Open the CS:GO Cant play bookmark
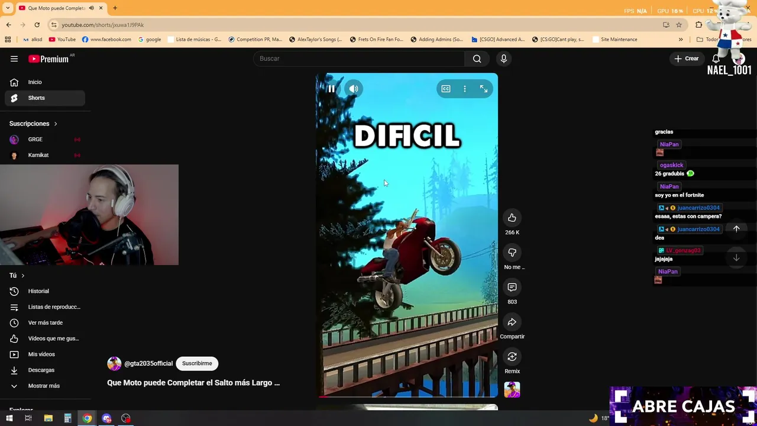Screen dimensions: 757x426 [558, 40]
